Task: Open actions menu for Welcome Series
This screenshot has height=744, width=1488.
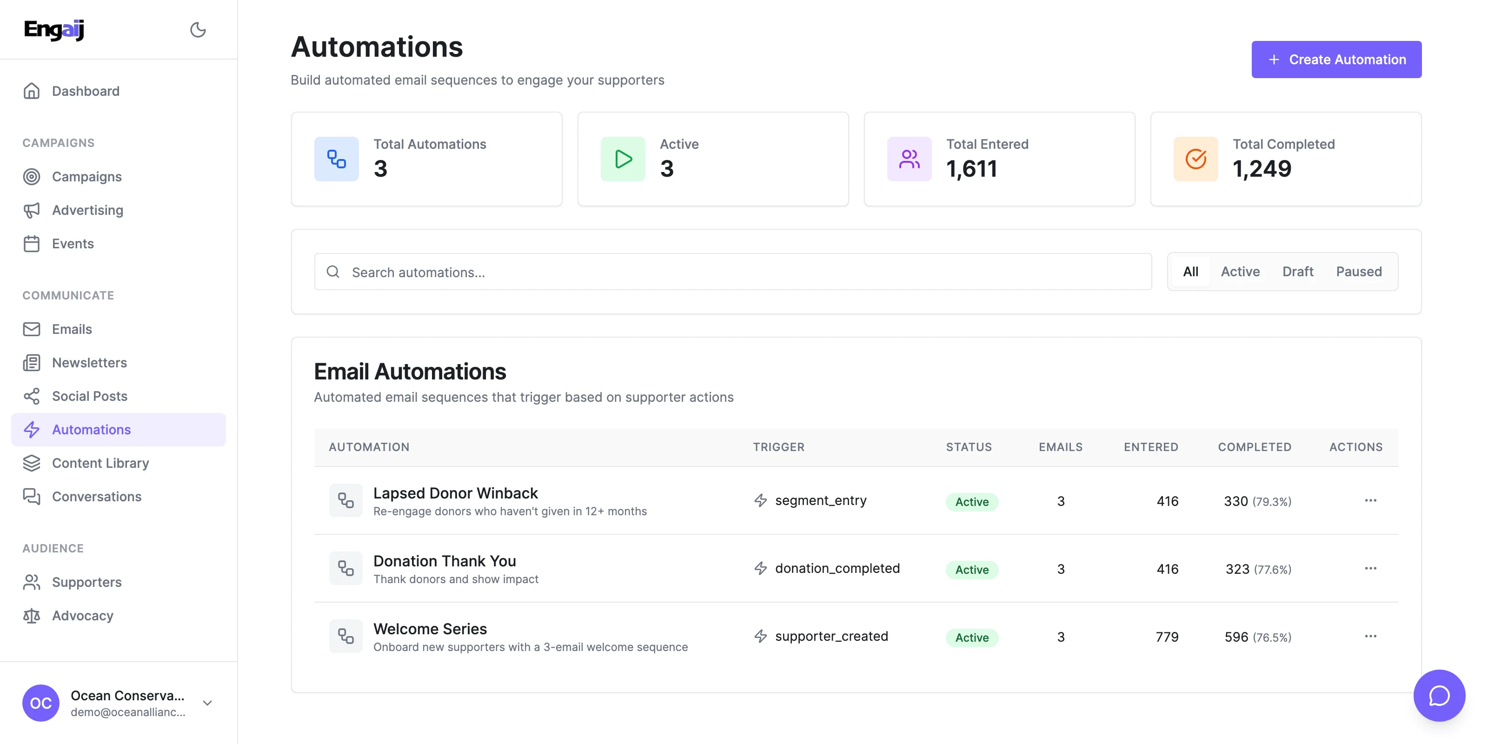Action: click(1370, 636)
